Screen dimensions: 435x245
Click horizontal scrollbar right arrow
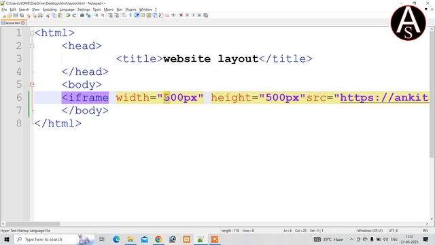coord(427,224)
